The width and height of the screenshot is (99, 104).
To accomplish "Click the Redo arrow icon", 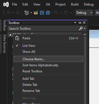I will (66, 13).
